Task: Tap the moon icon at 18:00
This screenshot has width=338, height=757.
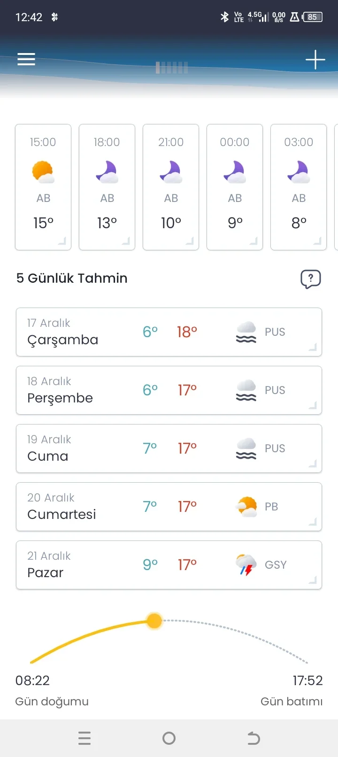Action: pos(107,172)
